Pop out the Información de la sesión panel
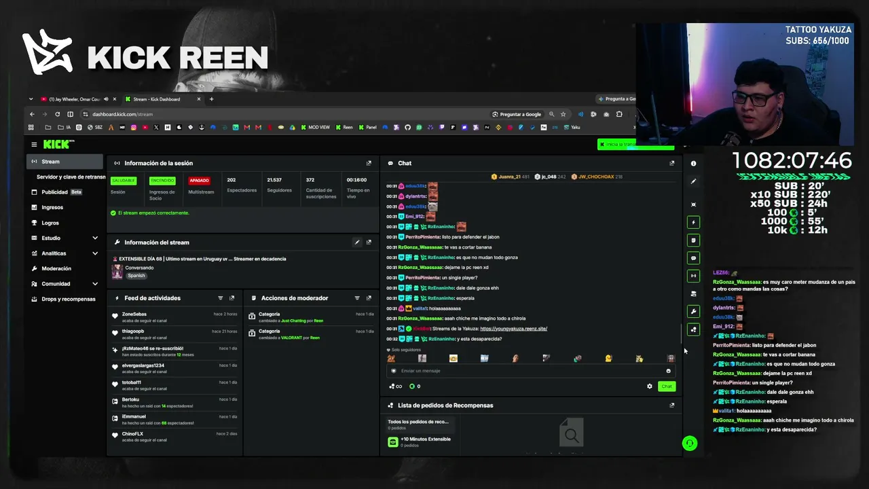 (x=369, y=163)
